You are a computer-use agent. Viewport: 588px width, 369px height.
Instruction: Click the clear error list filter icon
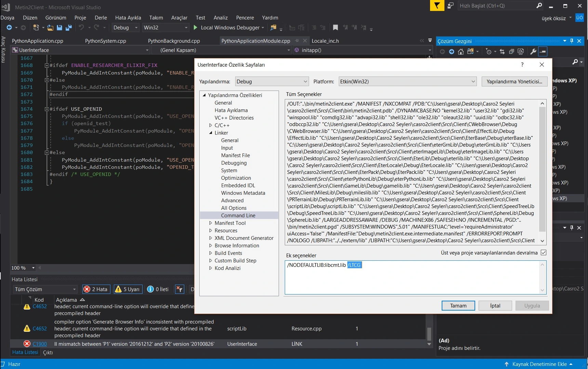[179, 289]
